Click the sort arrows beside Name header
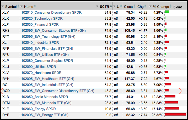The image size is (188, 120). pos(35,6)
